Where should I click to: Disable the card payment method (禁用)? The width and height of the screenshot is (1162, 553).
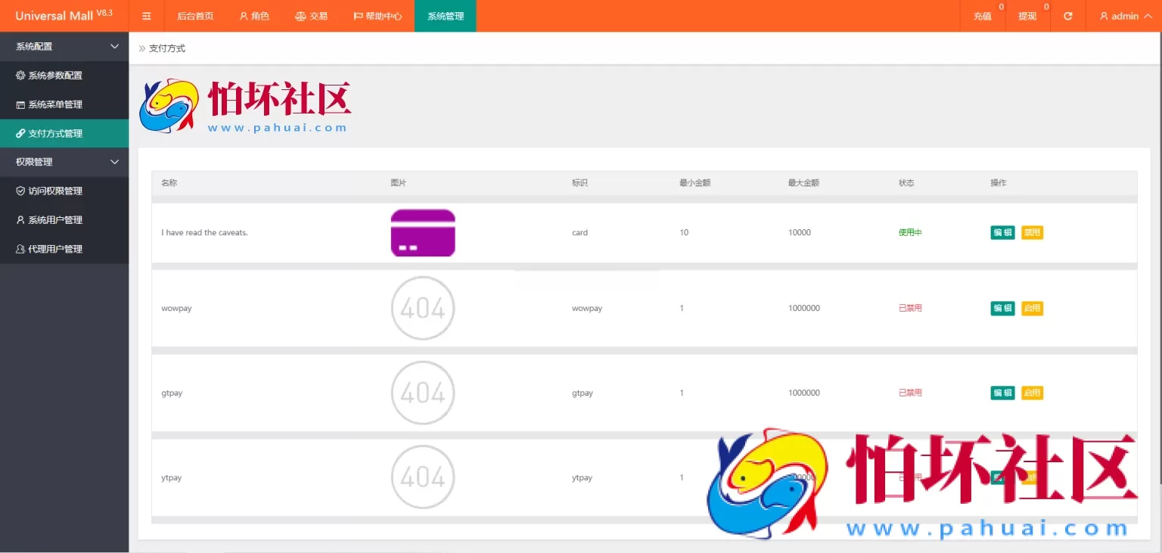tap(1032, 232)
